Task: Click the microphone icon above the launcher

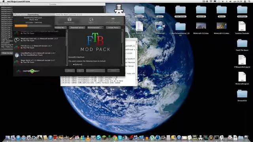Action: coord(119,9)
